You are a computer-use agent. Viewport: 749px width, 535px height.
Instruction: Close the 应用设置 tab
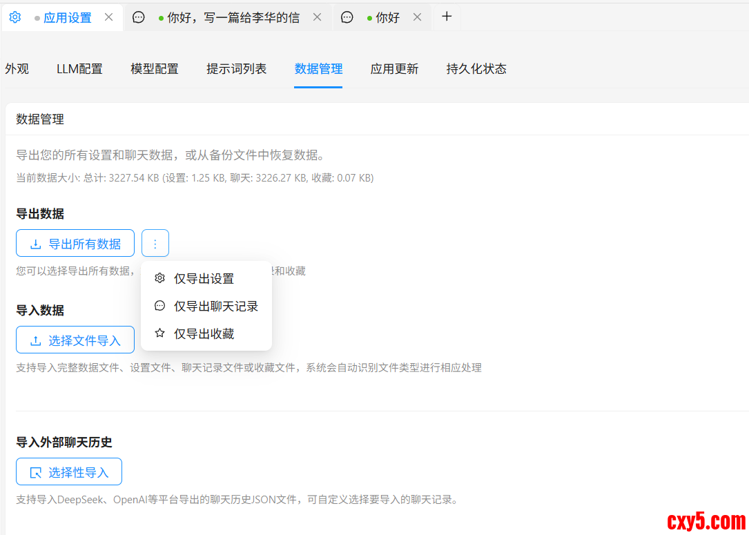click(109, 17)
